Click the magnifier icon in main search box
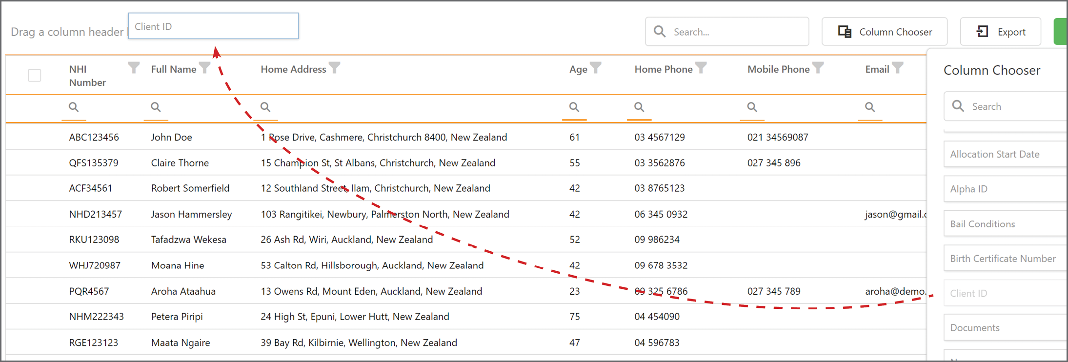 coord(660,32)
